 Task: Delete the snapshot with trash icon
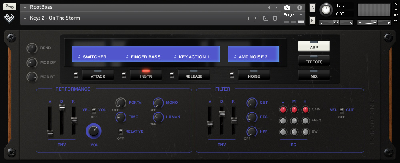(275, 18)
